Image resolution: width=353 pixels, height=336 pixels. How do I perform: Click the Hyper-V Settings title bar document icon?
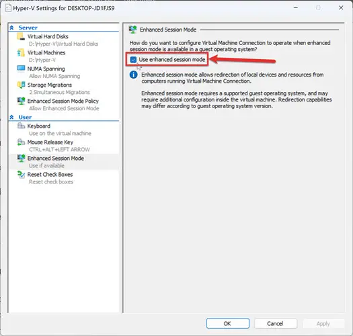point(8,8)
